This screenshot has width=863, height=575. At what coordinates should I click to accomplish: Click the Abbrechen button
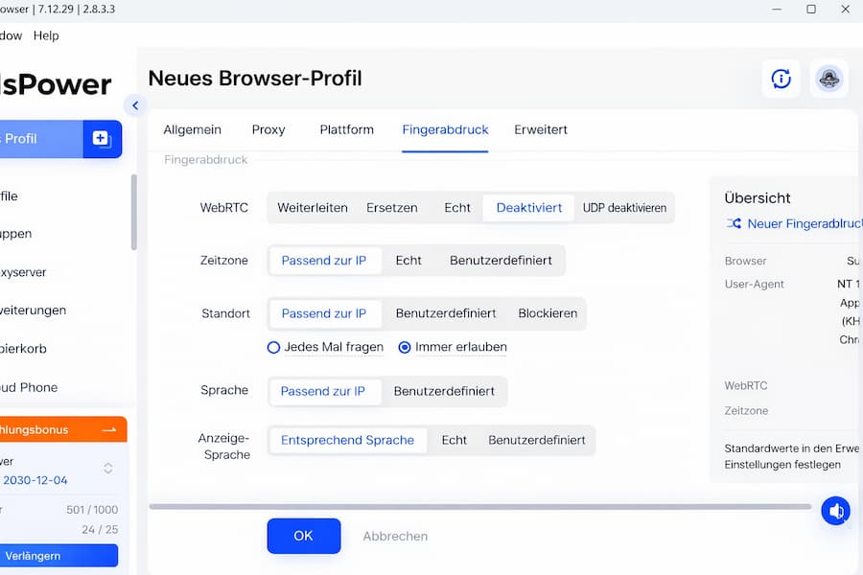point(395,537)
